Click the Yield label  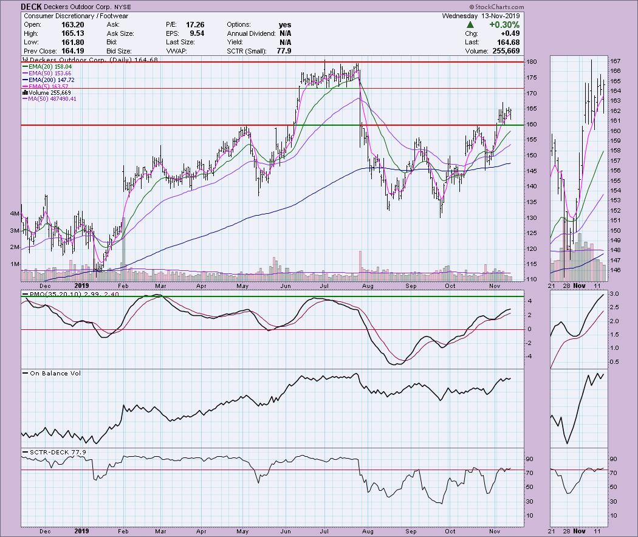[x=235, y=43]
